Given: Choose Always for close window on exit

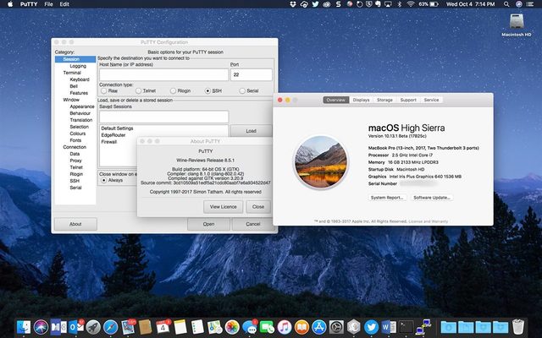Looking at the screenshot, I should (103, 180).
